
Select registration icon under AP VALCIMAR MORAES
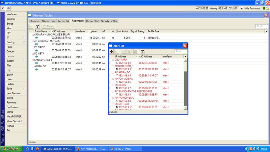point(36,44)
